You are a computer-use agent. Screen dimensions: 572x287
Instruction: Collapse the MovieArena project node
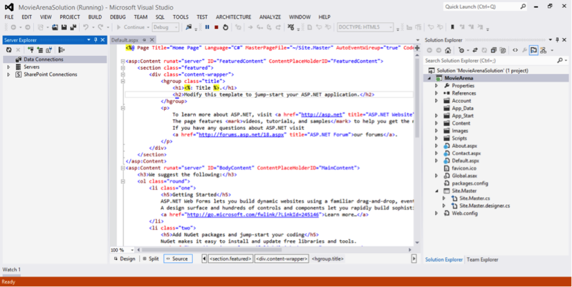tap(429, 78)
